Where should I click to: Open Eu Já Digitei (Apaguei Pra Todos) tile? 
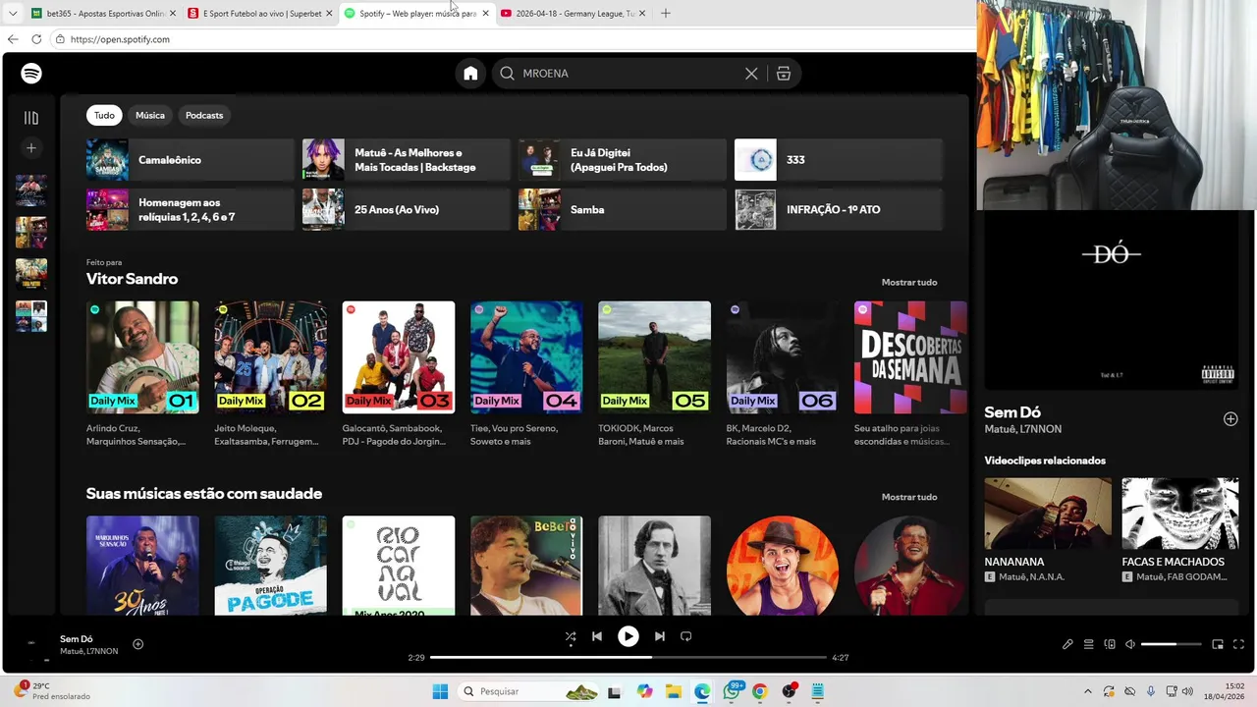point(623,160)
